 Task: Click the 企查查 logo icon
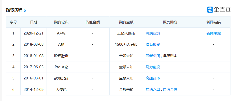pos(210,10)
